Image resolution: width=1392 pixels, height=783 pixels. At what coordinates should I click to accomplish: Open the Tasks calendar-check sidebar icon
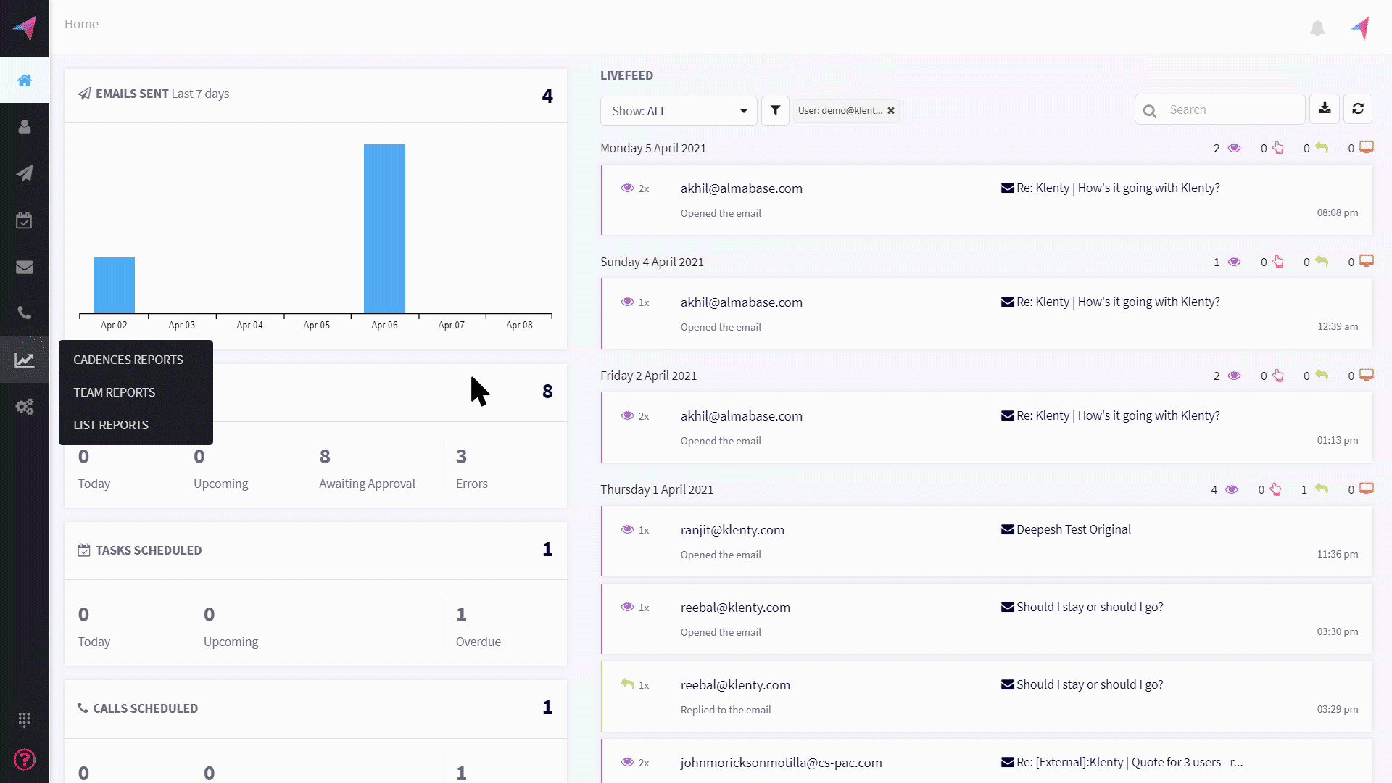coord(25,220)
